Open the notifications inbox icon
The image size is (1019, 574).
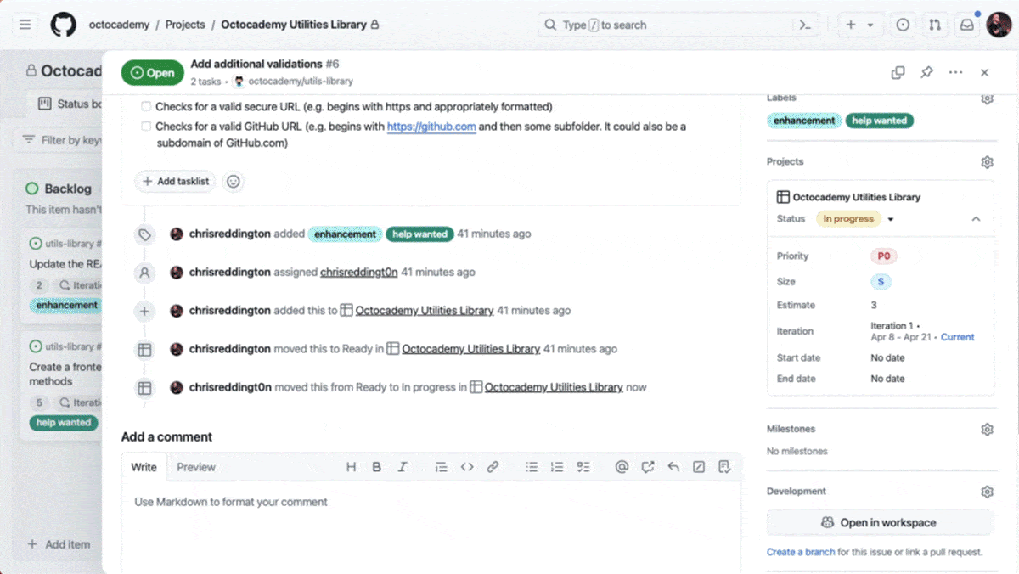tap(966, 25)
